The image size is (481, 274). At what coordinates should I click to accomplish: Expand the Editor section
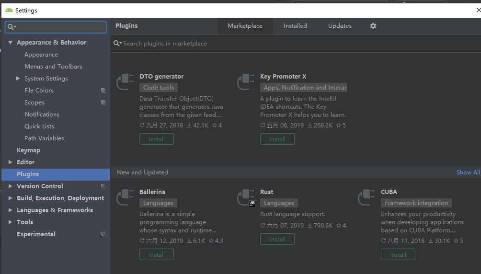pos(11,162)
